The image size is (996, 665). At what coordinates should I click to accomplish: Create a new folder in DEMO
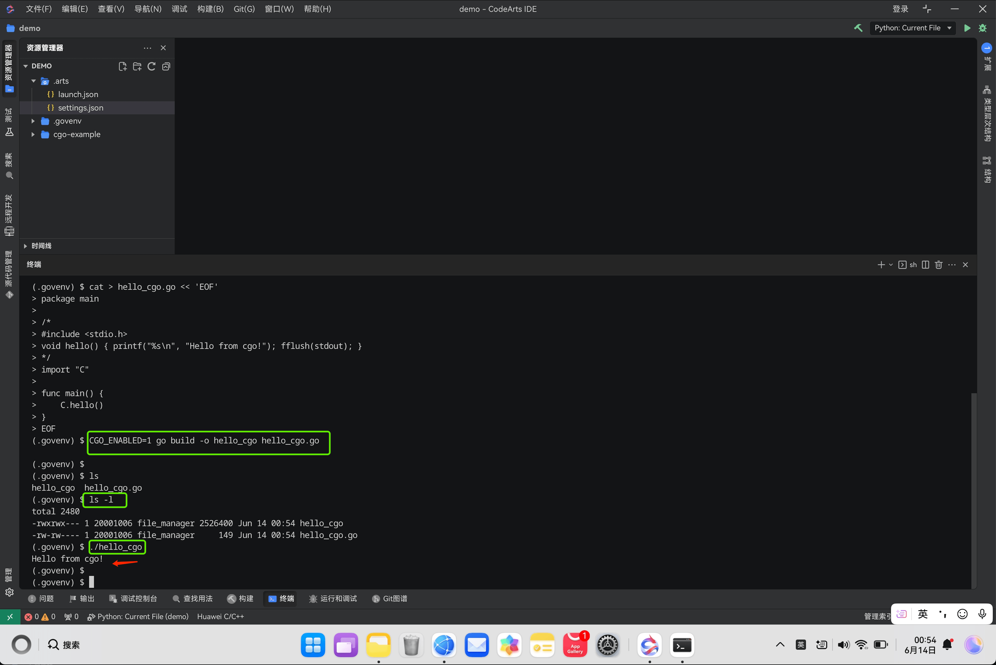click(137, 66)
